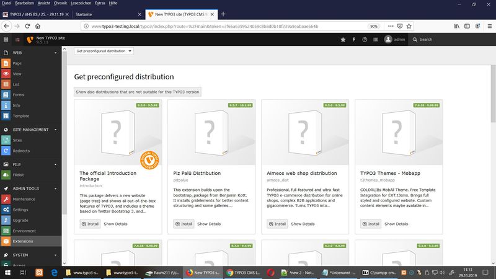The height and width of the screenshot is (279, 496).
Task: Click the Aimeos web shop box thumbnail
Action: pos(305,133)
